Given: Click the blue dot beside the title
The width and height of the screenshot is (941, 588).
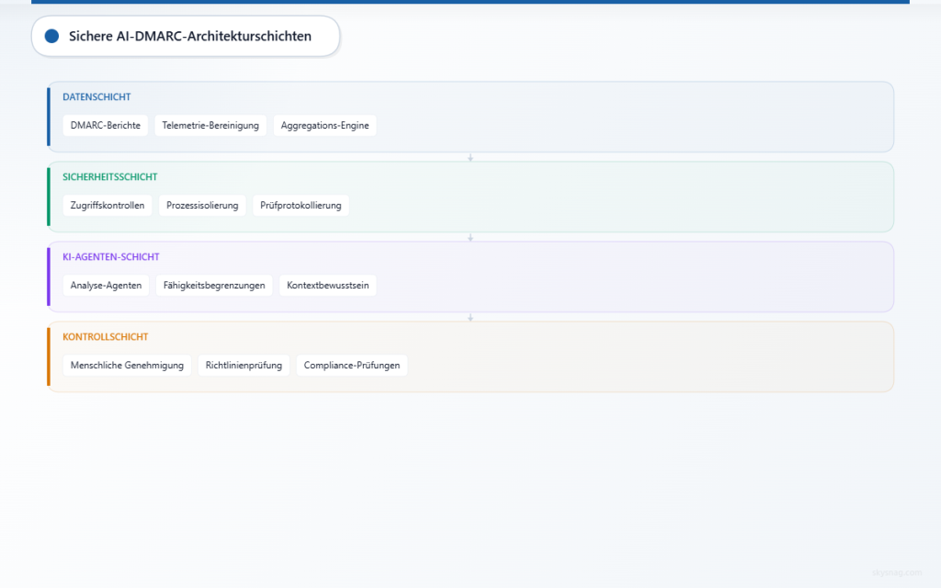Looking at the screenshot, I should (51, 36).
